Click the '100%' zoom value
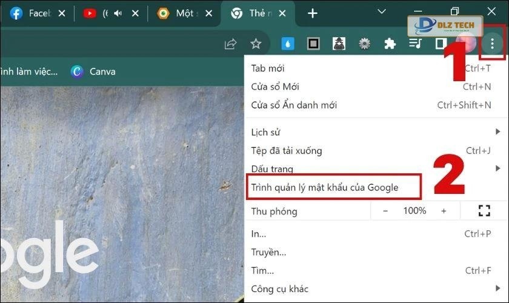509x303 pixels. 414,211
